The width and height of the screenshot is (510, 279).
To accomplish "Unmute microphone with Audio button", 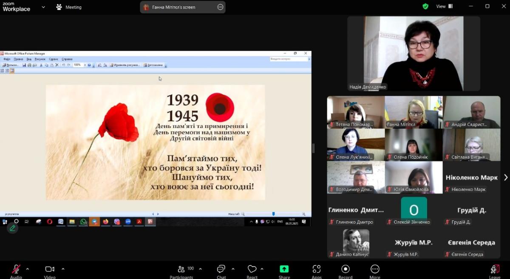I will point(16,270).
